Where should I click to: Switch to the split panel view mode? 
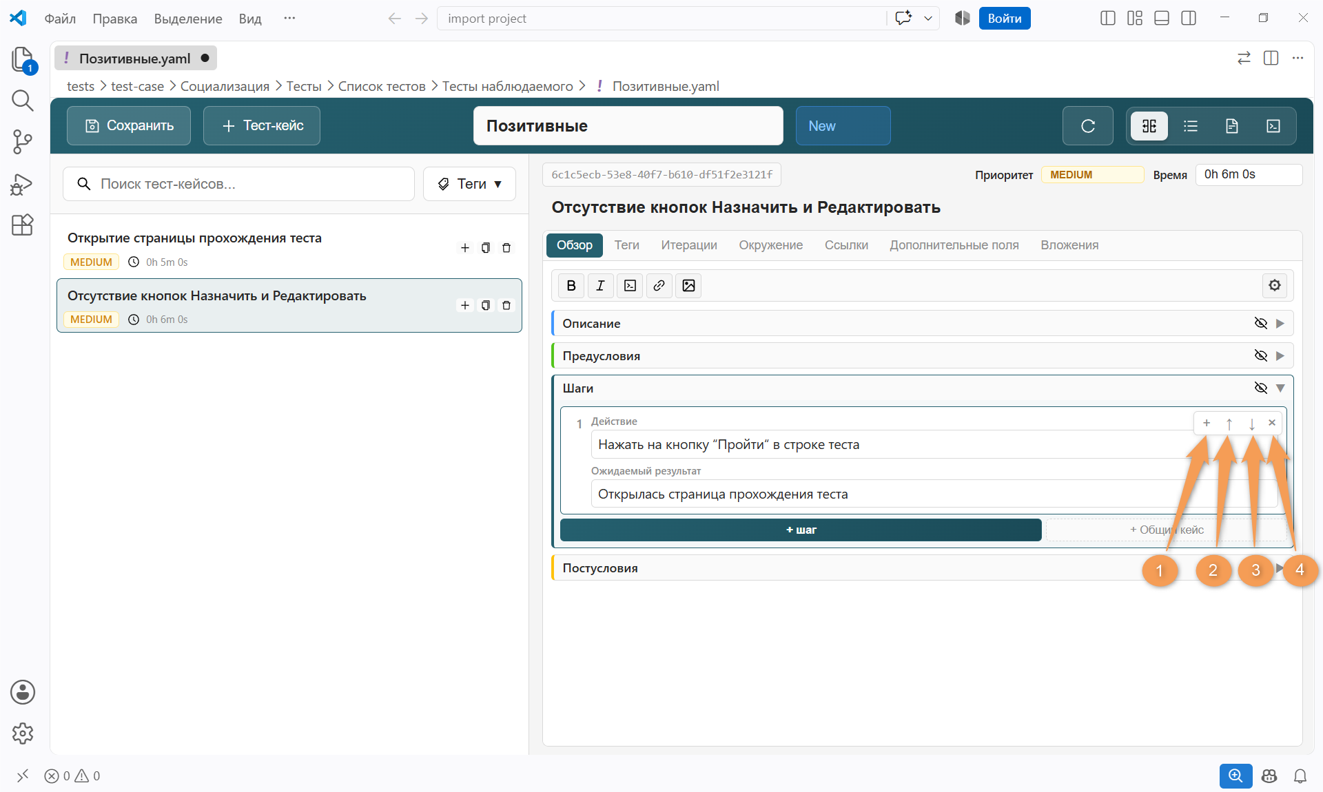(1149, 126)
